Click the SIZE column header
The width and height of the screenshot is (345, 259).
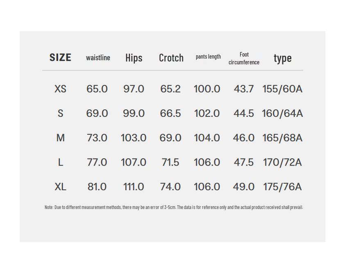tap(60, 57)
